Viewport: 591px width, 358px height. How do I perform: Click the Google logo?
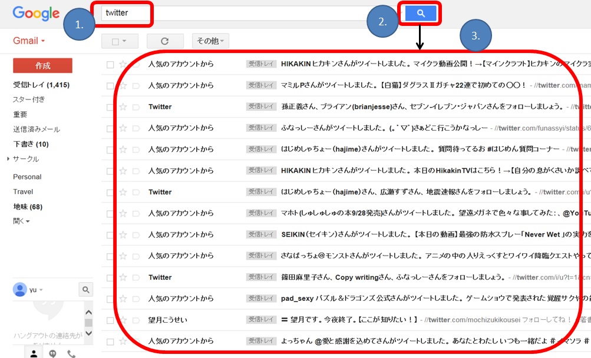(35, 12)
